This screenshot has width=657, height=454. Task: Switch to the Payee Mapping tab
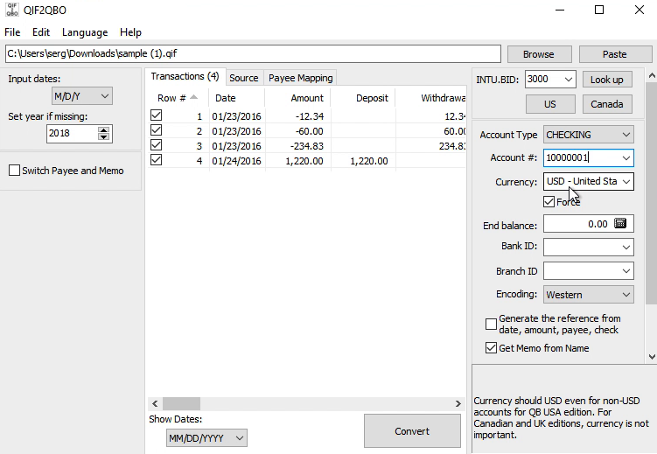point(300,78)
